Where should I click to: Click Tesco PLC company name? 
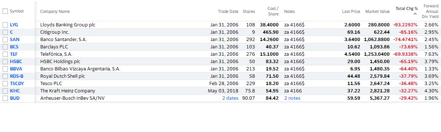(x=51, y=83)
